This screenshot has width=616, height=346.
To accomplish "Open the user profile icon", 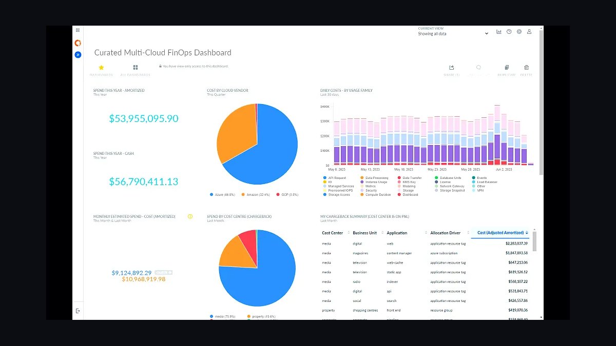I will click(x=529, y=32).
